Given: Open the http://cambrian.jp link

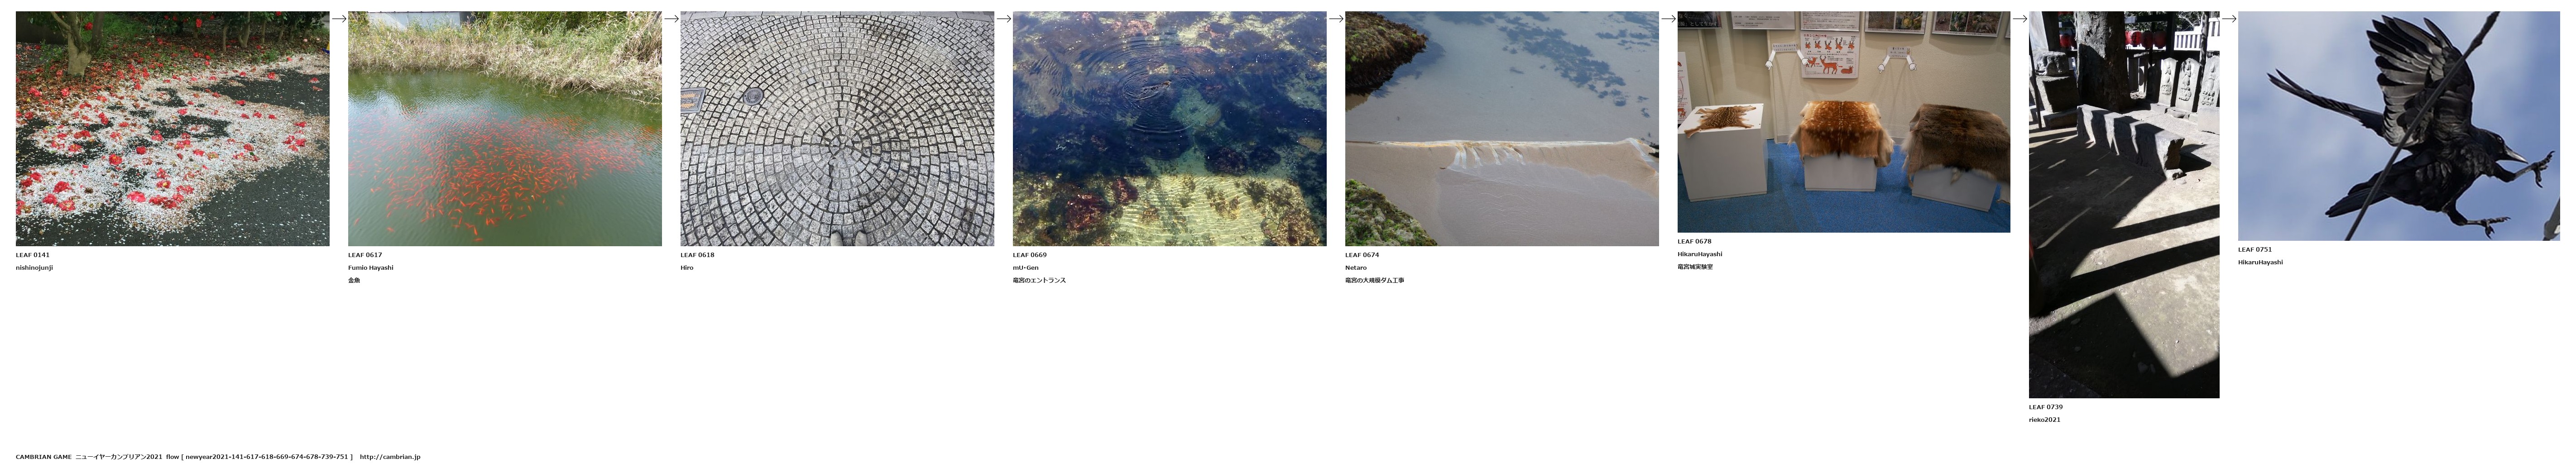Looking at the screenshot, I should [390, 457].
